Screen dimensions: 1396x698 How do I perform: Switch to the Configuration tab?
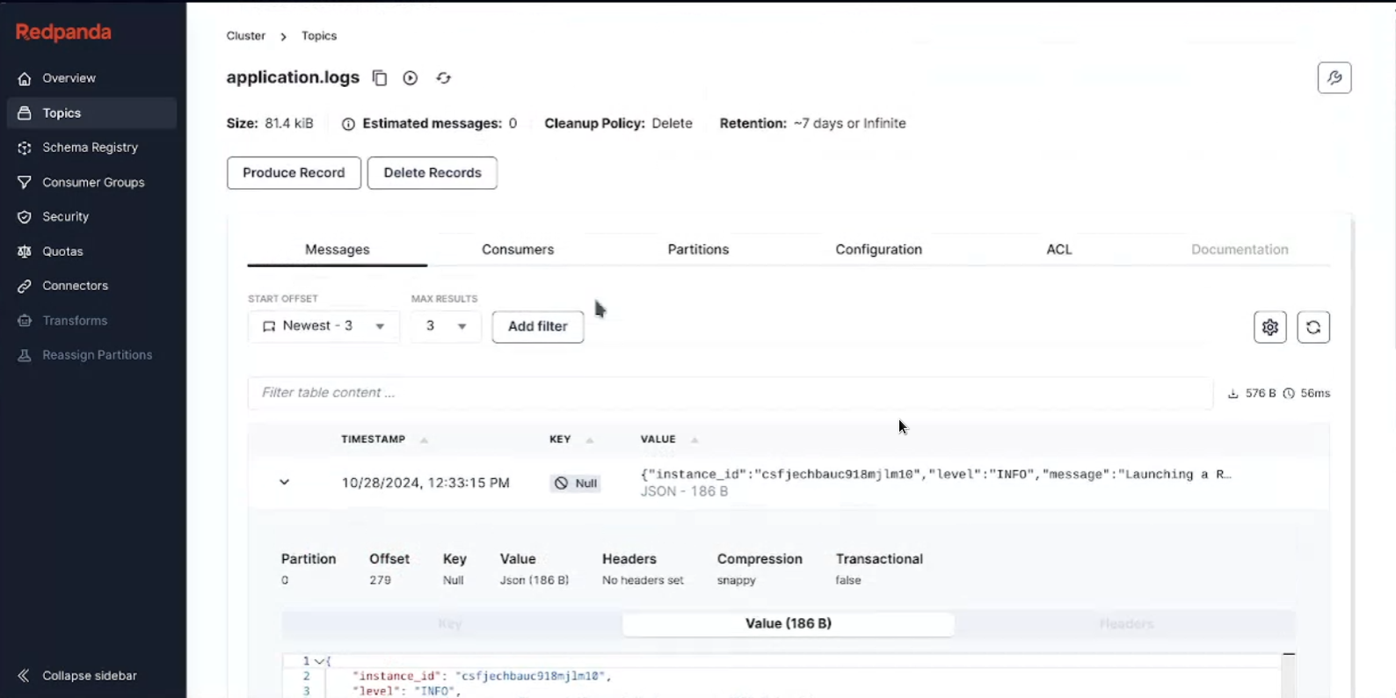tap(879, 250)
